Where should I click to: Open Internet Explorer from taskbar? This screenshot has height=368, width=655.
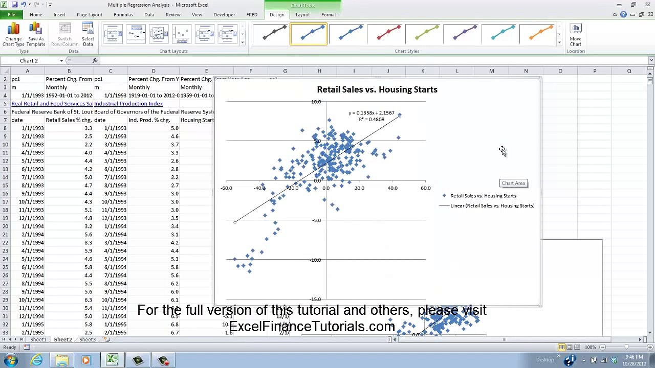coord(37,360)
